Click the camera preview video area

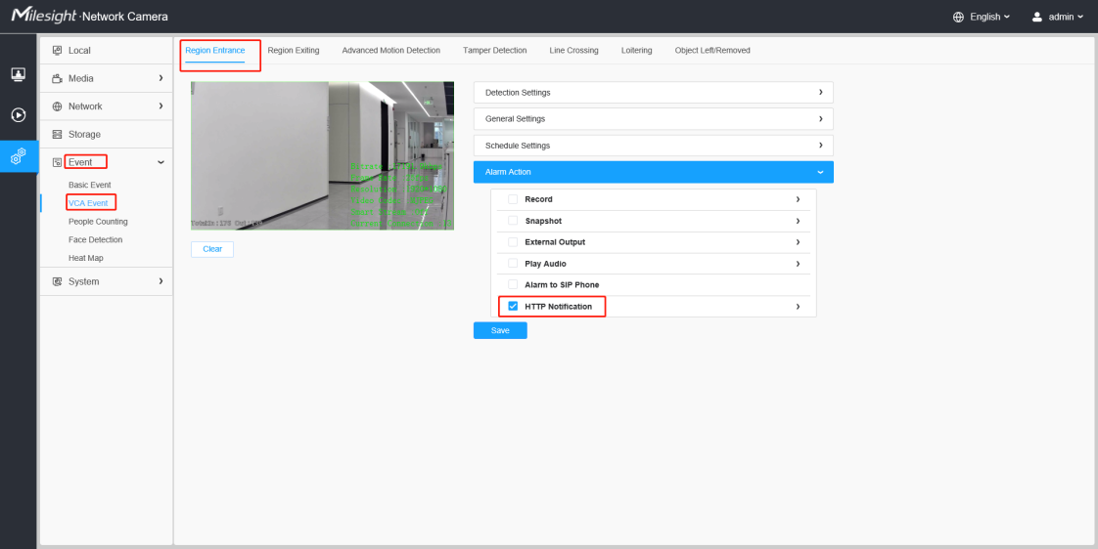pyautogui.click(x=322, y=156)
